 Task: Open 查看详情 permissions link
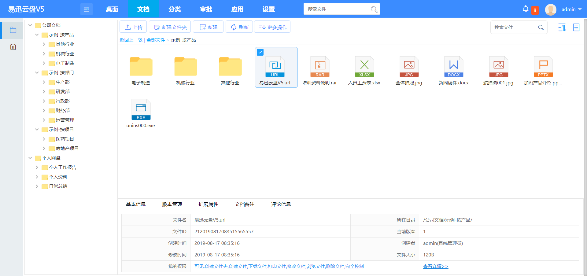(435, 266)
